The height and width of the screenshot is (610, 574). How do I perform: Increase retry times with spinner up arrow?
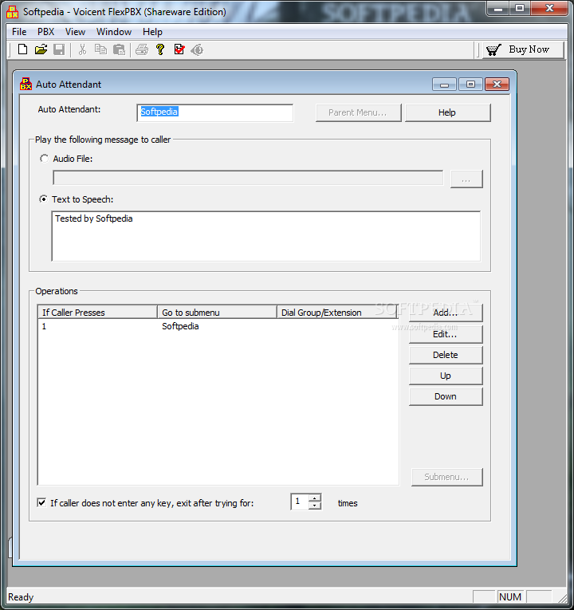[315, 498]
